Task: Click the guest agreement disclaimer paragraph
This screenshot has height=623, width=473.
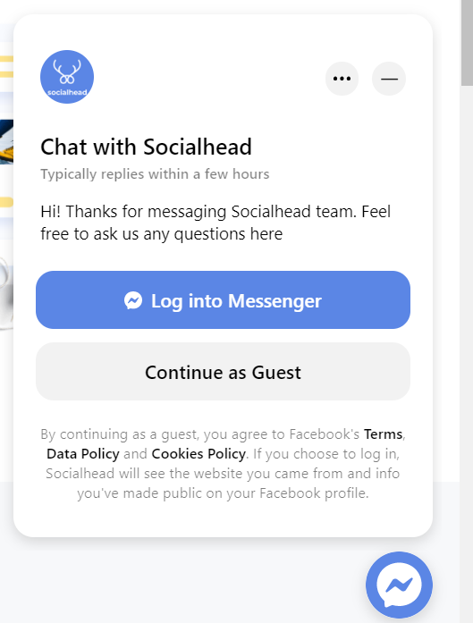Action: coord(223,463)
